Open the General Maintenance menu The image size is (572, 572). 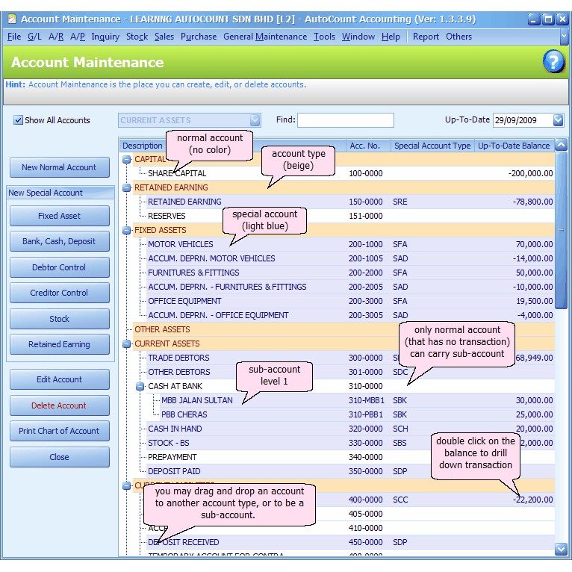pyautogui.click(x=264, y=37)
